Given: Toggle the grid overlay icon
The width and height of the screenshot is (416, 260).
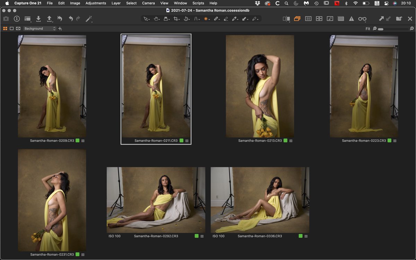Looking at the screenshot, I should click(x=308, y=19).
